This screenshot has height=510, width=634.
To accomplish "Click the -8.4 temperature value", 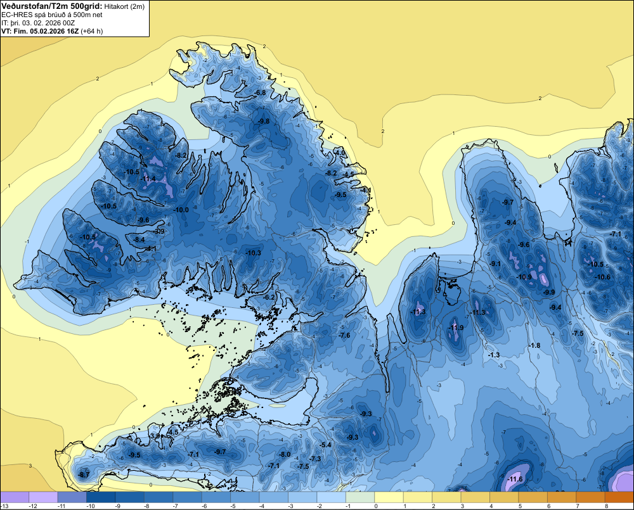I will point(139,239).
